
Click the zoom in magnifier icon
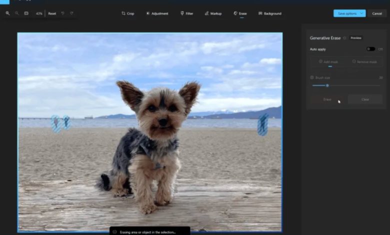[x=7, y=13]
